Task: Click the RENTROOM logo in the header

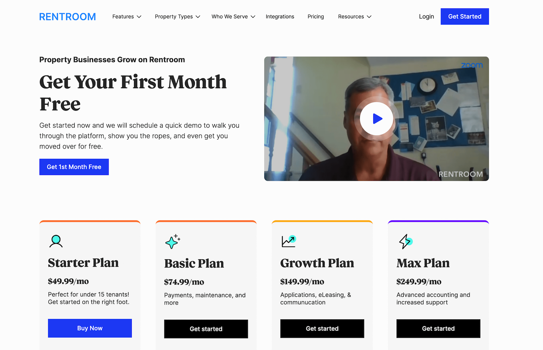Action: coord(67,16)
